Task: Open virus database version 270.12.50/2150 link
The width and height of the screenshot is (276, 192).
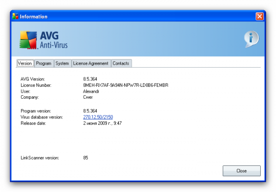Action: [98, 117]
